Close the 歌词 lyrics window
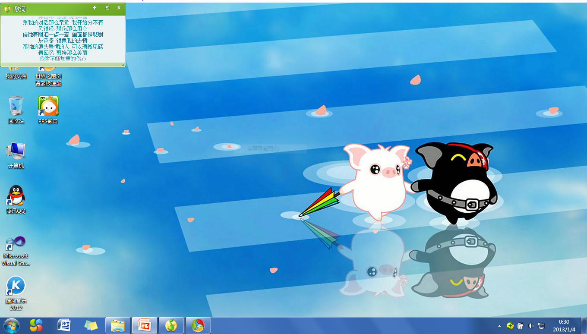 [119, 8]
